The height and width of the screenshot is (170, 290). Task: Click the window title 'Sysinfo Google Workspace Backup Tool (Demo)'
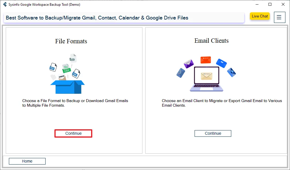coord(44,4)
